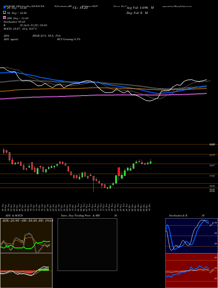Click the 'BUY Growing @ 5%' signal text
Viewport: 218px width, 288px height.
click(68, 39)
